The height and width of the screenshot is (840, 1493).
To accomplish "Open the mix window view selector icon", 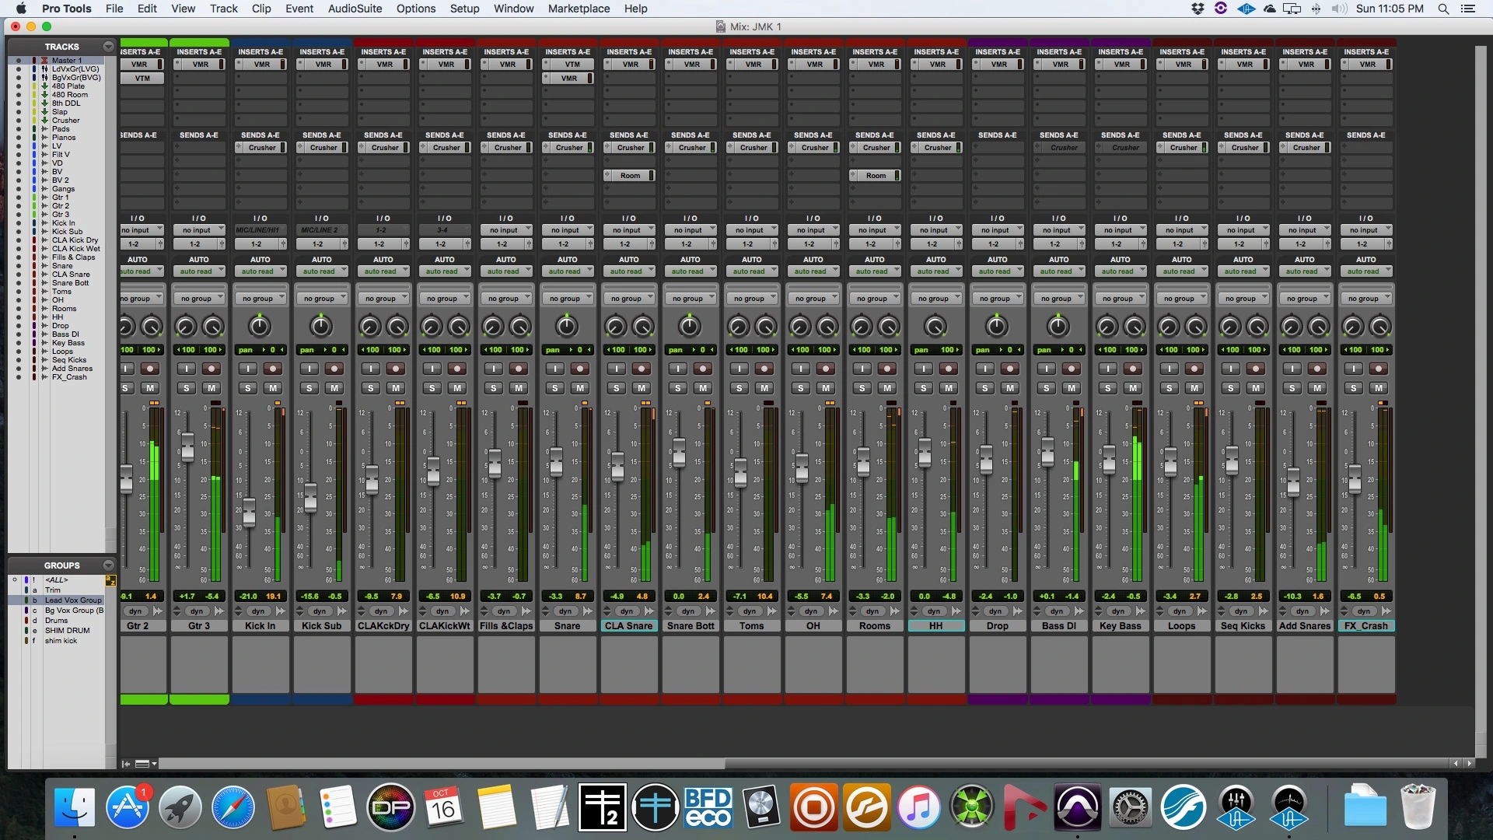I will 145,764.
